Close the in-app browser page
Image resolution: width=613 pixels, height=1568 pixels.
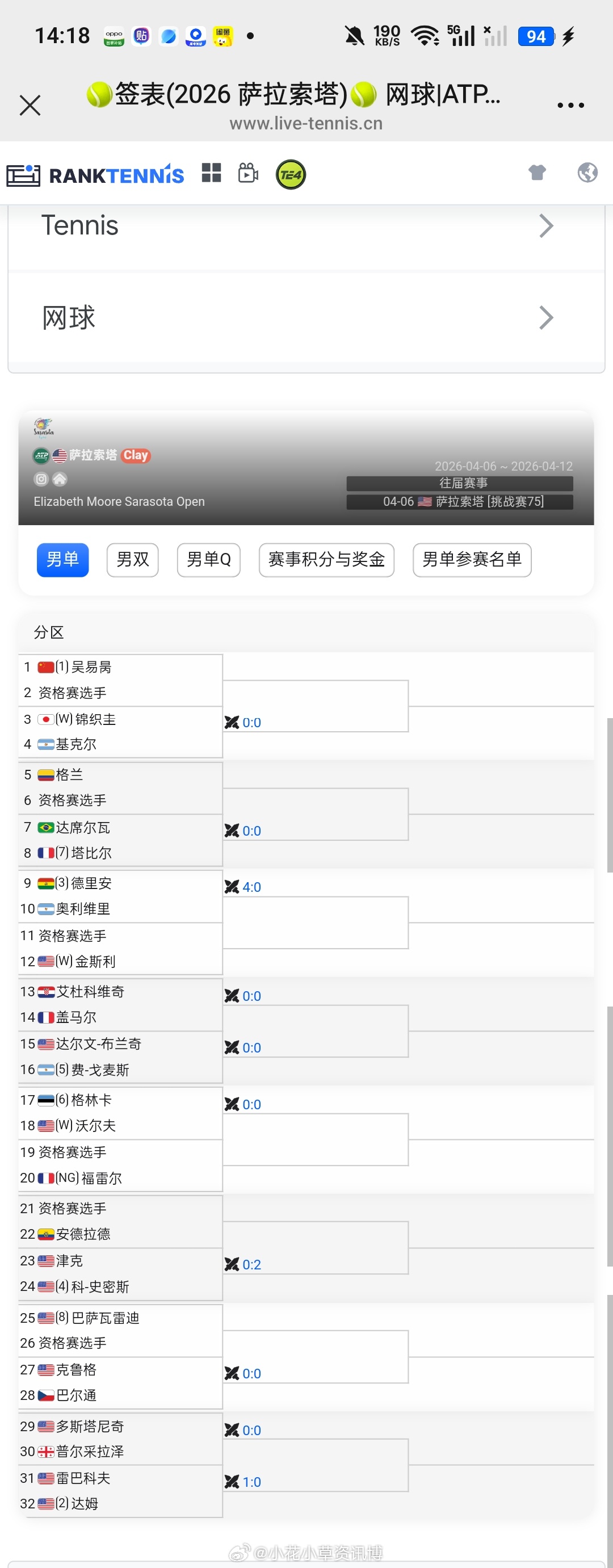tap(30, 105)
